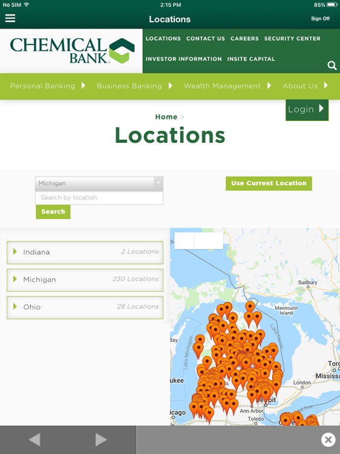Image resolution: width=340 pixels, height=454 pixels.
Task: Go forward with the right arrow
Action: pos(101,439)
